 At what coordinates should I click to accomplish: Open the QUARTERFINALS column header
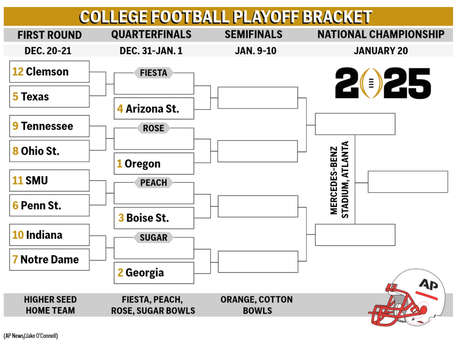click(151, 34)
